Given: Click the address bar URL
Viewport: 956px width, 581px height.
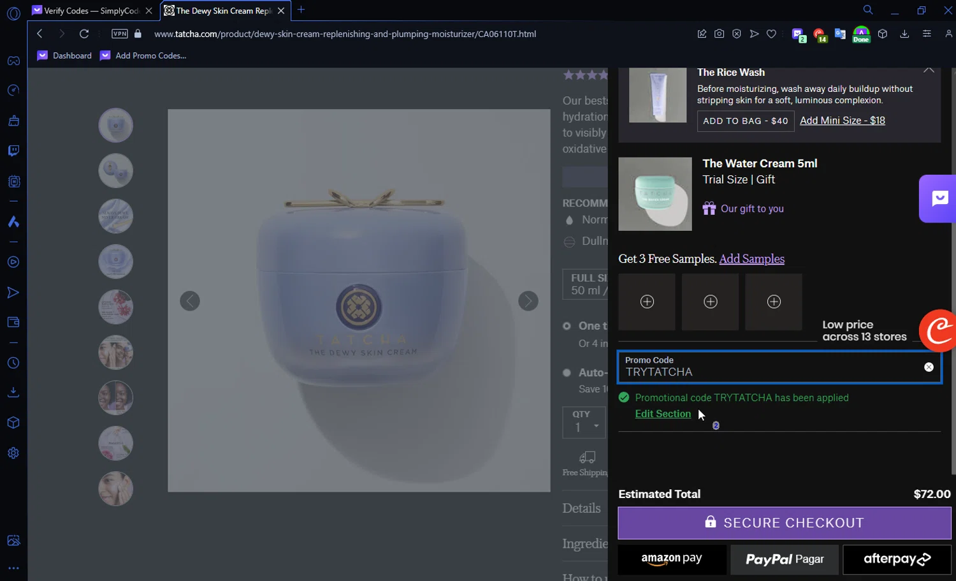Looking at the screenshot, I should point(345,34).
